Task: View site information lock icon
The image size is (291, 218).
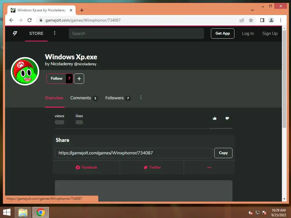Action: point(41,20)
